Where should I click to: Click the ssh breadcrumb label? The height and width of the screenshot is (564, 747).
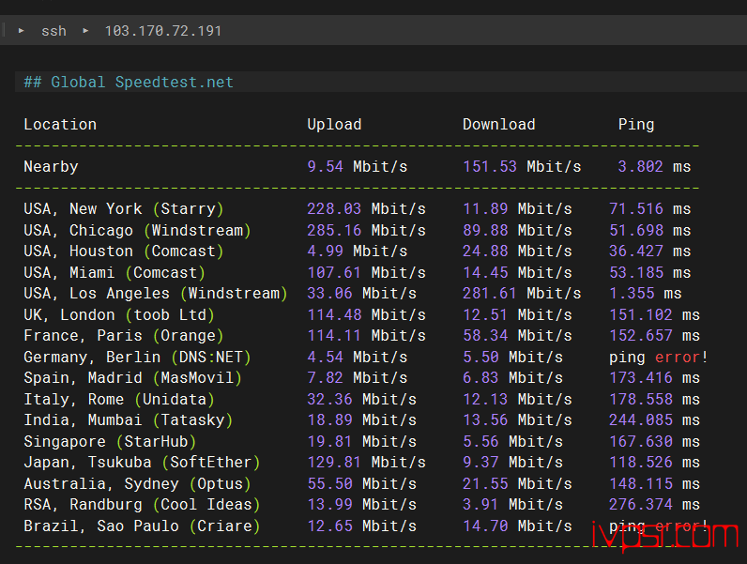click(x=53, y=31)
